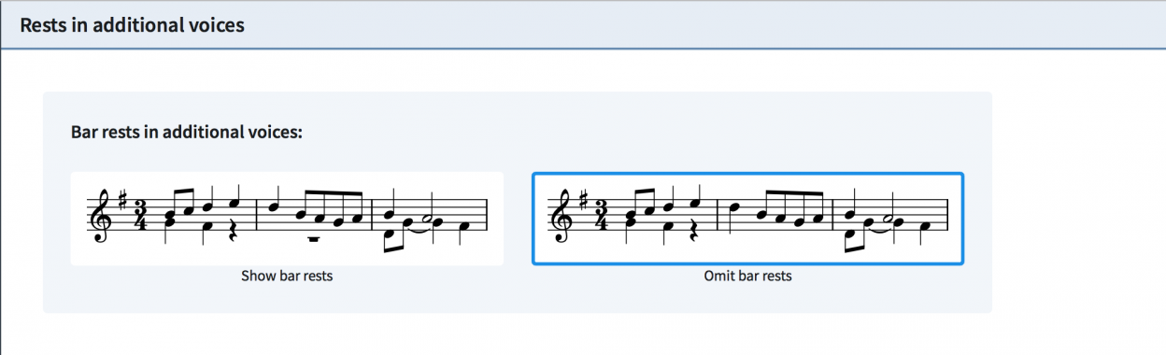Select the Show bar rests option
Image resolution: width=1166 pixels, height=355 pixels.
click(x=287, y=219)
